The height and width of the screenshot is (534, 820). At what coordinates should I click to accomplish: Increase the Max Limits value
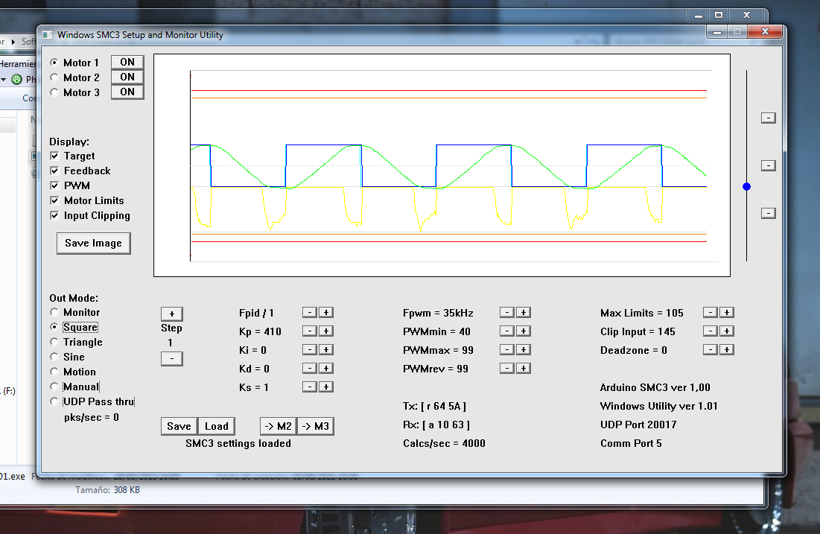coord(728,312)
